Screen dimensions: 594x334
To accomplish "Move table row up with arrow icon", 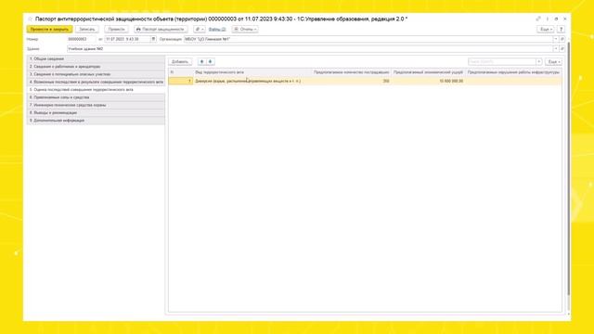I will tap(202, 62).
